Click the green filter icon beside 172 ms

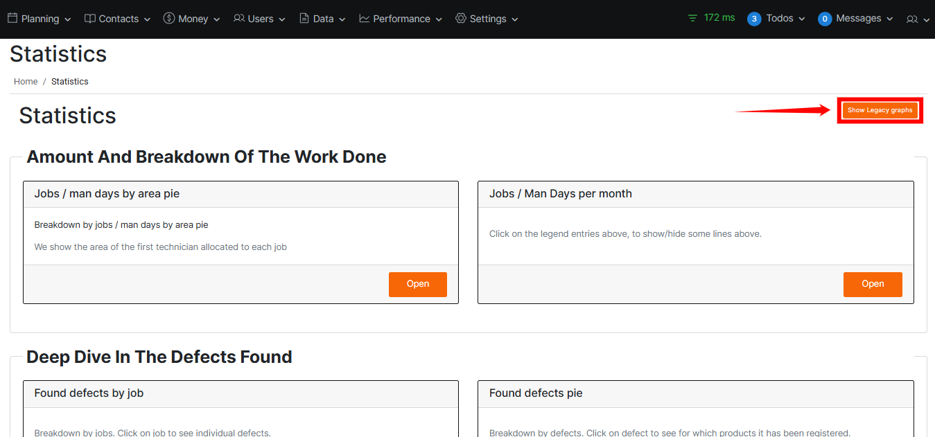(692, 18)
